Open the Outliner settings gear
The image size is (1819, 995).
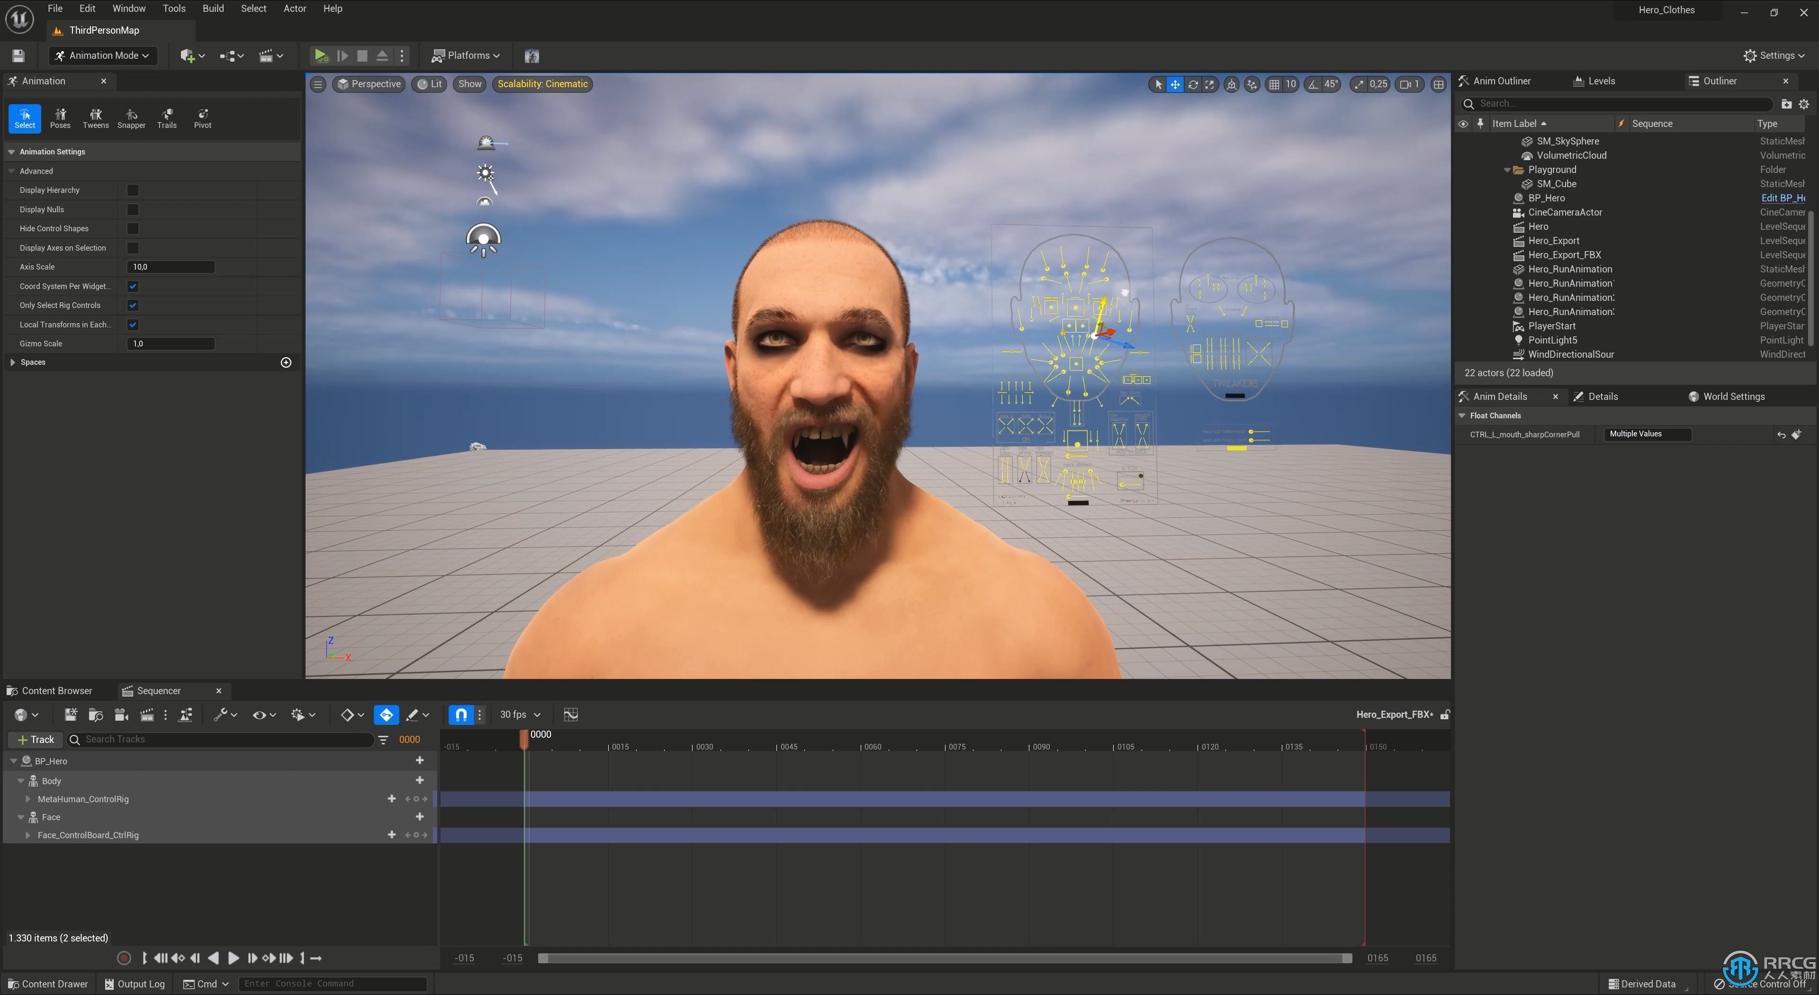1803,104
